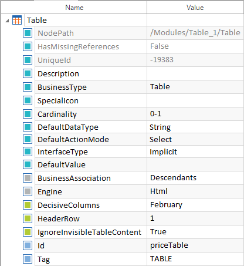Viewport: 244px width, 266px height.
Task: Sort by the Name column header
Action: point(74,8)
